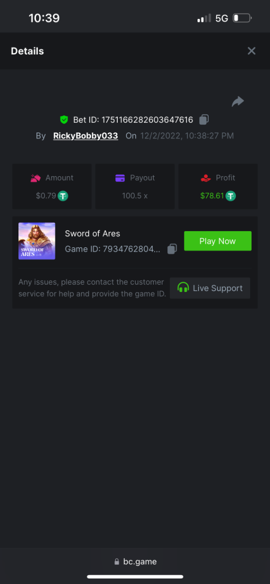Viewport: 270px width, 584px height.
Task: Open Live Support chat
Action: click(210, 288)
